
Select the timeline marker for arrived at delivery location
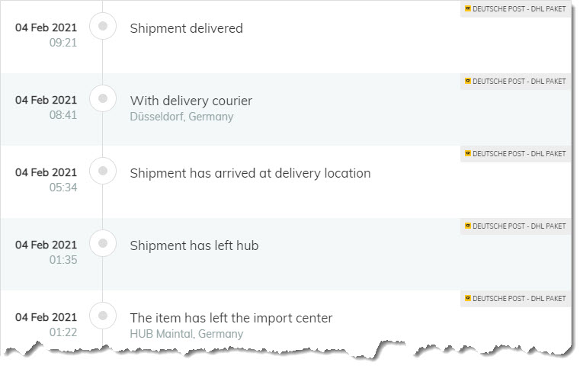click(x=103, y=171)
